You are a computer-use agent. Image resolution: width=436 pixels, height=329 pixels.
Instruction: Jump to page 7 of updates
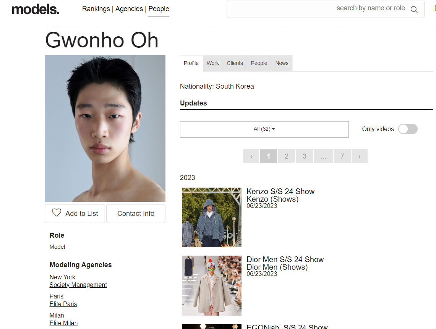click(x=342, y=156)
